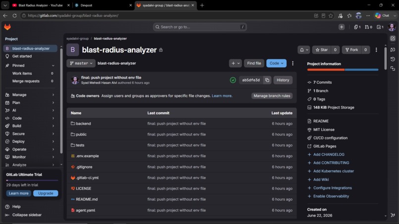The image size is (399, 224).
Task: Expand the Plan sidebar menu
Action: click(x=30, y=103)
